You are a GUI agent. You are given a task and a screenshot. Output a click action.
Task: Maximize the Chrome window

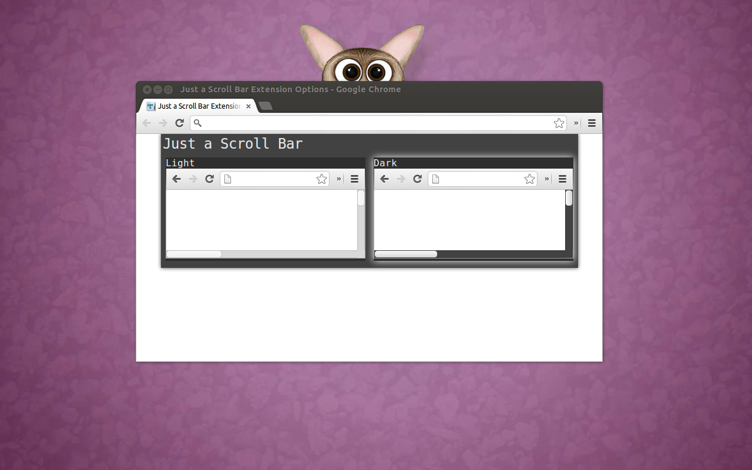tap(168, 90)
